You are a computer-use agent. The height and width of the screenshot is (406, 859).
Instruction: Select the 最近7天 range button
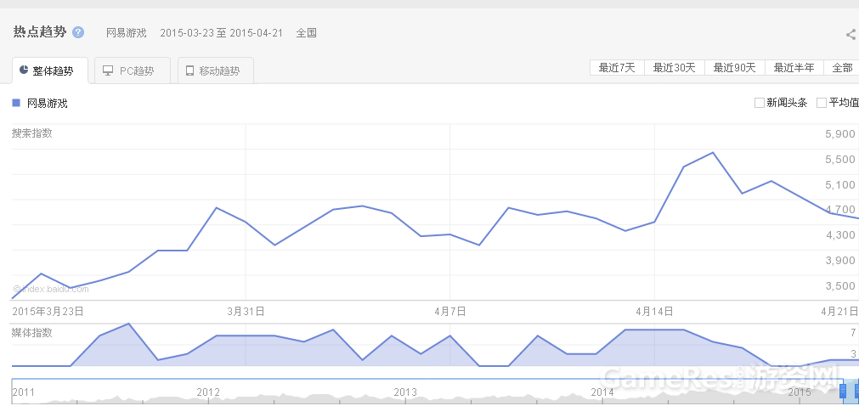tap(617, 68)
